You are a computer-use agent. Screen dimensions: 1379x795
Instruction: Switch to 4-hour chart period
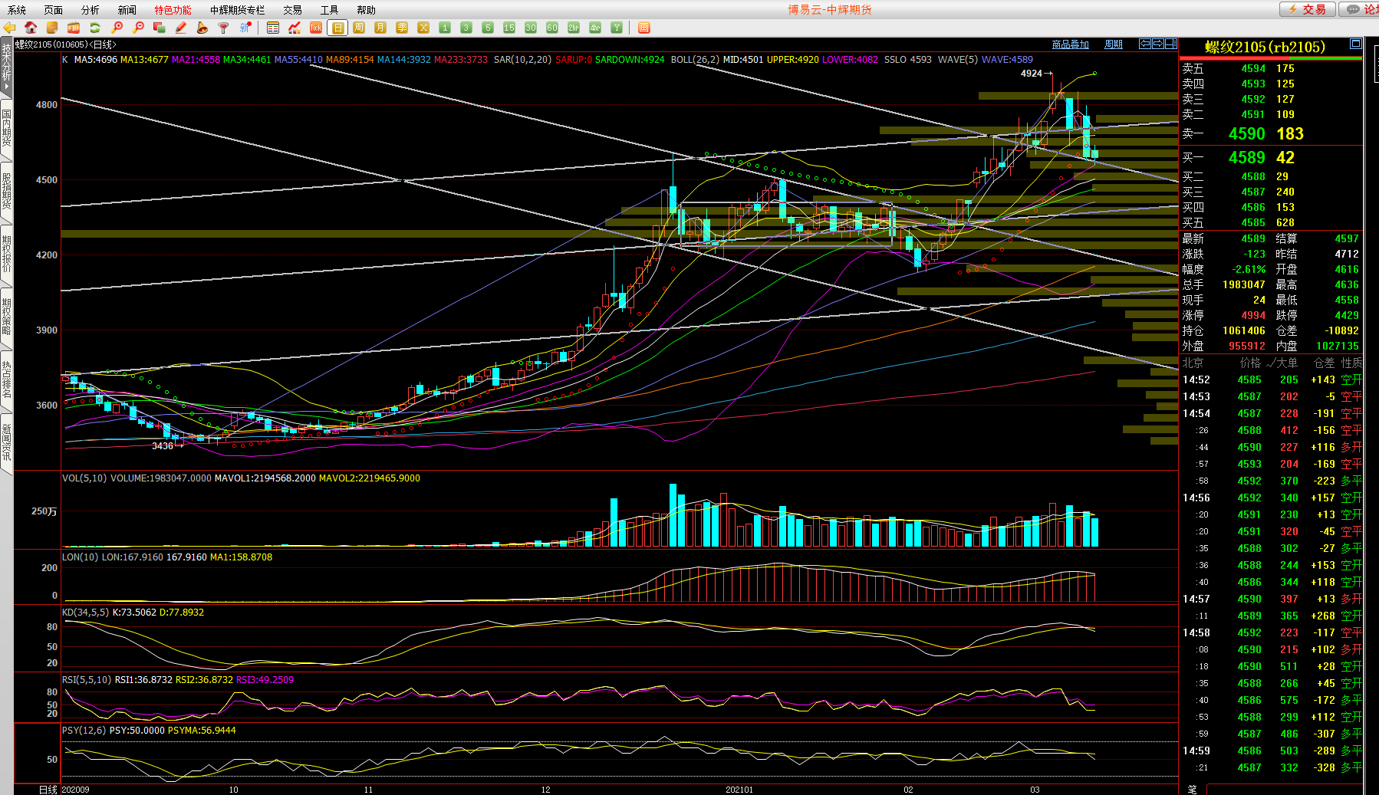[x=595, y=28]
